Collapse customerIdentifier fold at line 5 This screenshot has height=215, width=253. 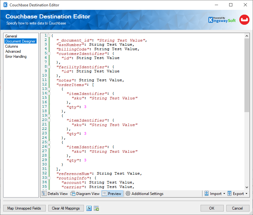49,53
